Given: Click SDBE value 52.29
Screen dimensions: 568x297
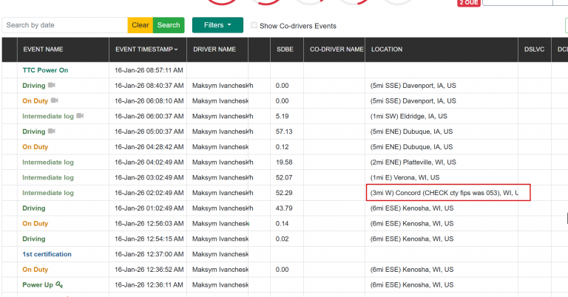Looking at the screenshot, I should point(284,193).
